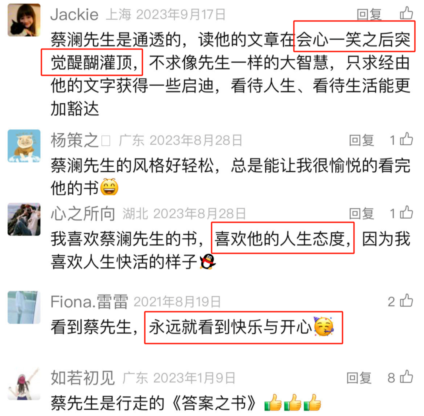Open Jackie's profile avatar
Image resolution: width=424 pixels, height=416 pixels.
pos(24,20)
